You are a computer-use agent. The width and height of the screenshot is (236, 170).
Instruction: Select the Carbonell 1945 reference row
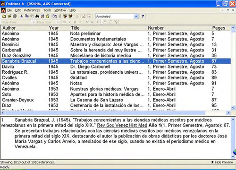coord(116,50)
